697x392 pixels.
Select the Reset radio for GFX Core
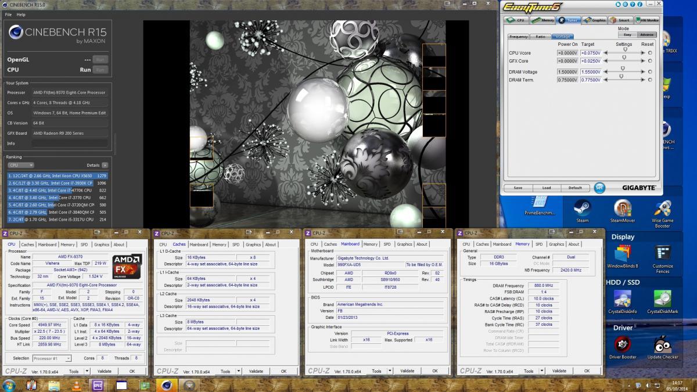coord(650,61)
